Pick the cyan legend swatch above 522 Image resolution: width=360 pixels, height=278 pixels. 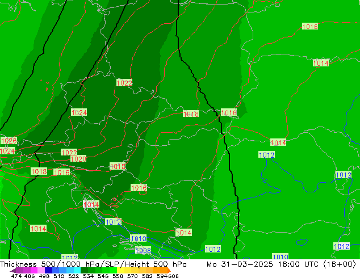coord(77,271)
